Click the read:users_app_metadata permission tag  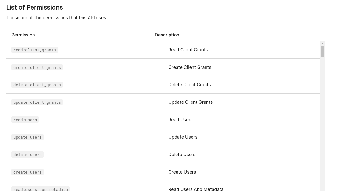point(40,189)
